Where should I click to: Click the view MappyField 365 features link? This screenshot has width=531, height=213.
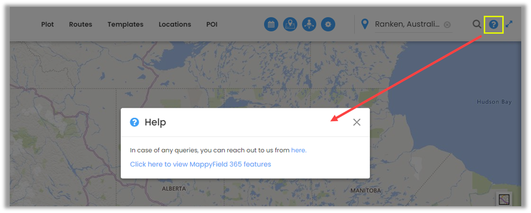pos(201,164)
